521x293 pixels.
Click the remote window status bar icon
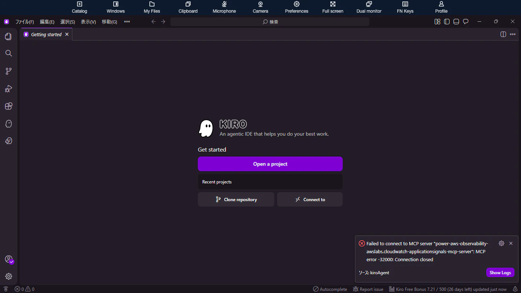click(x=6, y=289)
